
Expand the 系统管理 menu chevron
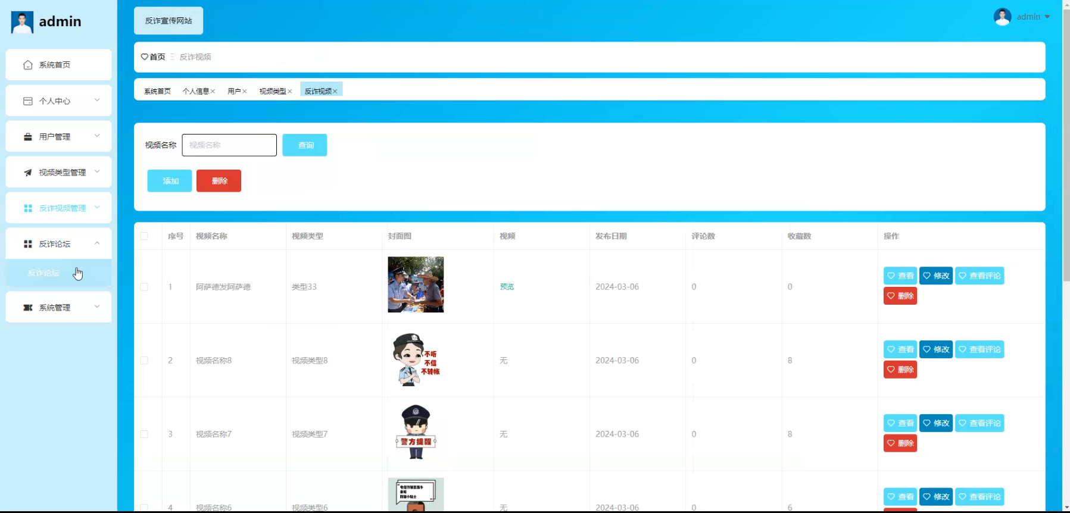[97, 306]
